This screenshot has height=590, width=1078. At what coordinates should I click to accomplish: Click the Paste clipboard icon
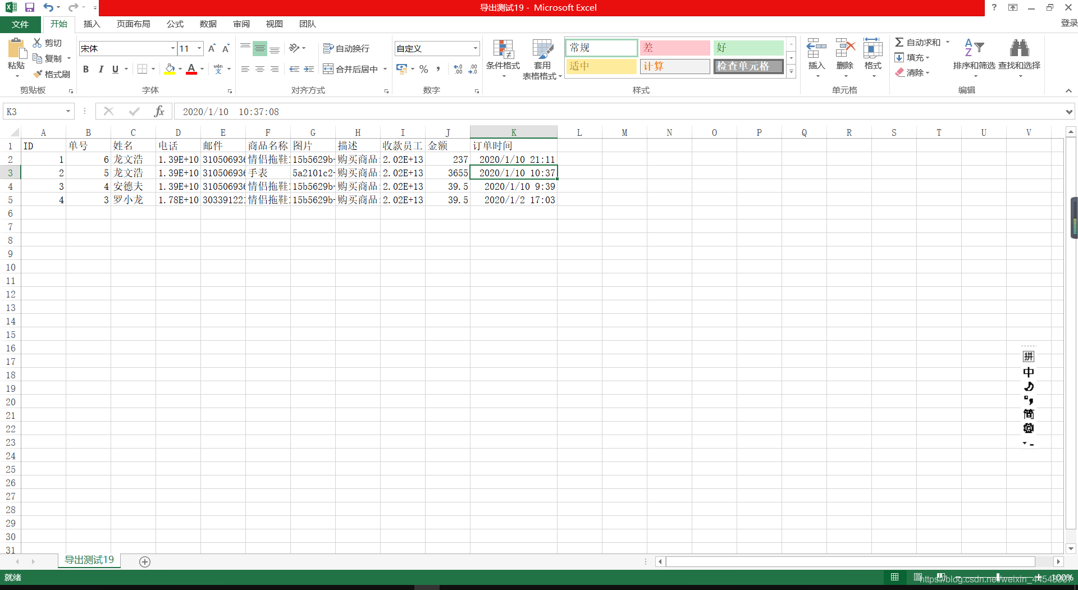click(x=17, y=49)
